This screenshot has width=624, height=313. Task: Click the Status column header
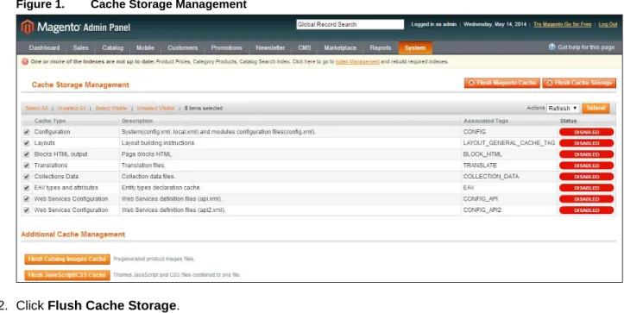[568, 121]
